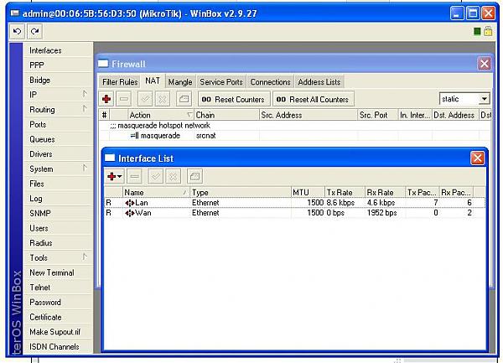Disable the NAT rule with the Firewall cross button
Image resolution: width=503 pixels, height=363 pixels.
point(163,99)
